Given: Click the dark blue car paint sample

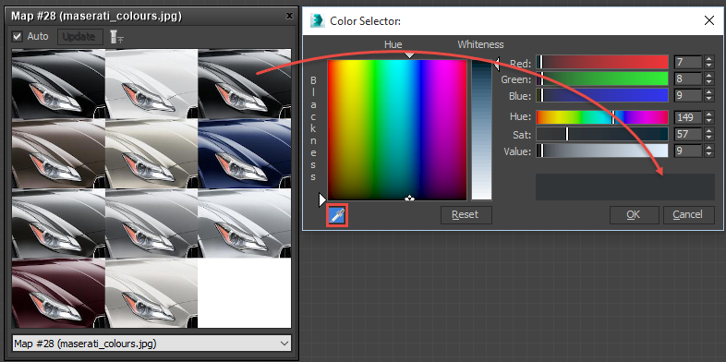Looking at the screenshot, I should [x=245, y=153].
